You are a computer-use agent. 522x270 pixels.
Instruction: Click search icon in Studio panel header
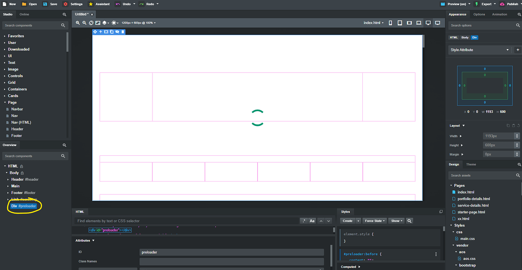[64, 14]
